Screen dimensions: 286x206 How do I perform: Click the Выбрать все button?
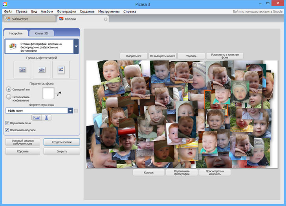(x=134, y=56)
